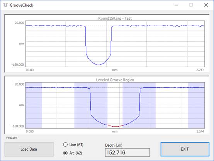Click the EXIT button

pyautogui.click(x=185, y=149)
